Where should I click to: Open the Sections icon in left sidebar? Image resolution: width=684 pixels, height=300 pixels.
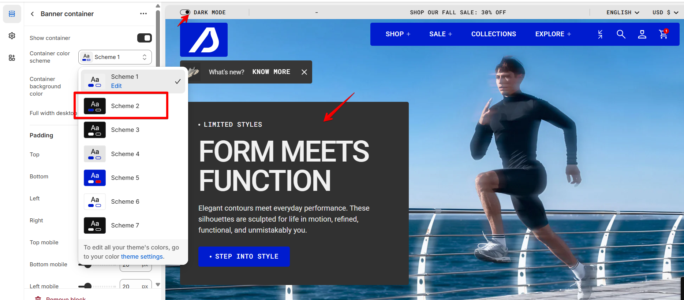pos(12,14)
